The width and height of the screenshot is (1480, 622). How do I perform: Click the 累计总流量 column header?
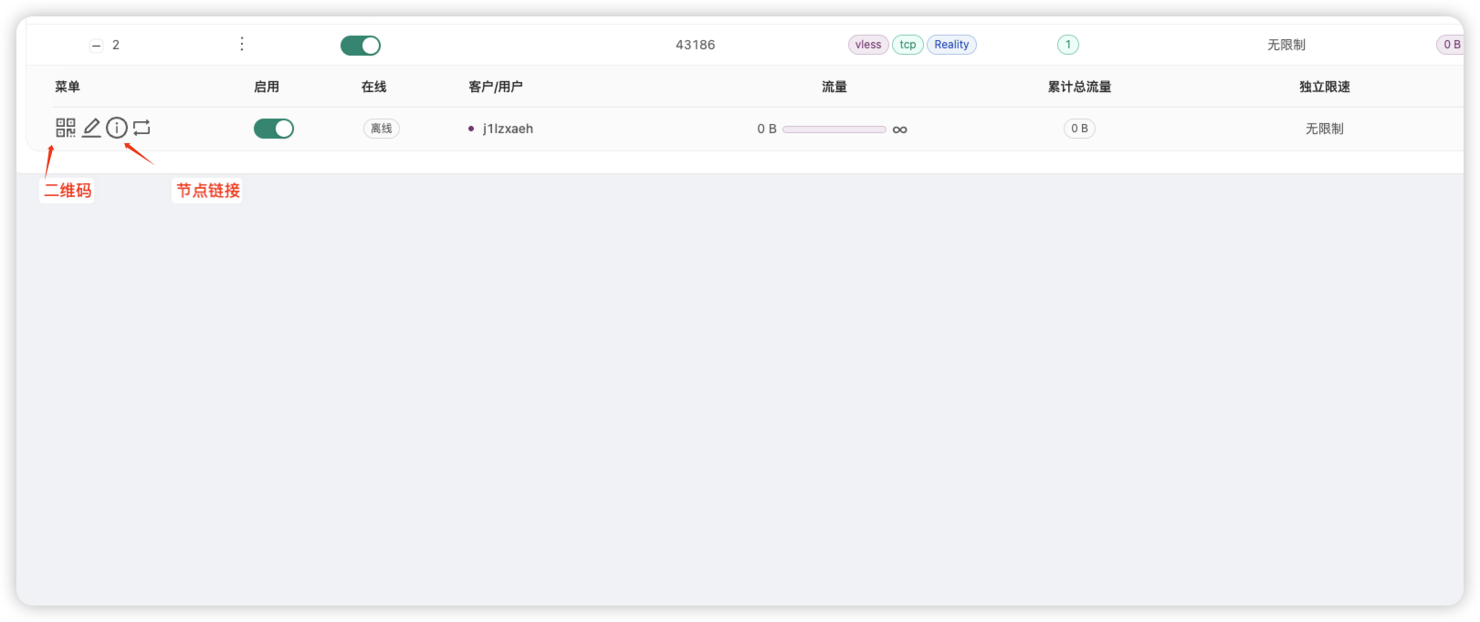pyautogui.click(x=1079, y=87)
